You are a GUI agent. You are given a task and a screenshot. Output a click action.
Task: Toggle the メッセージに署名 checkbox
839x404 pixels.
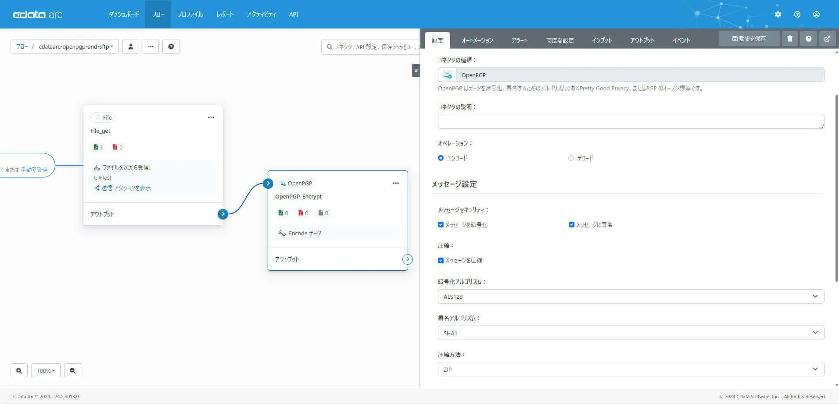tap(571, 225)
